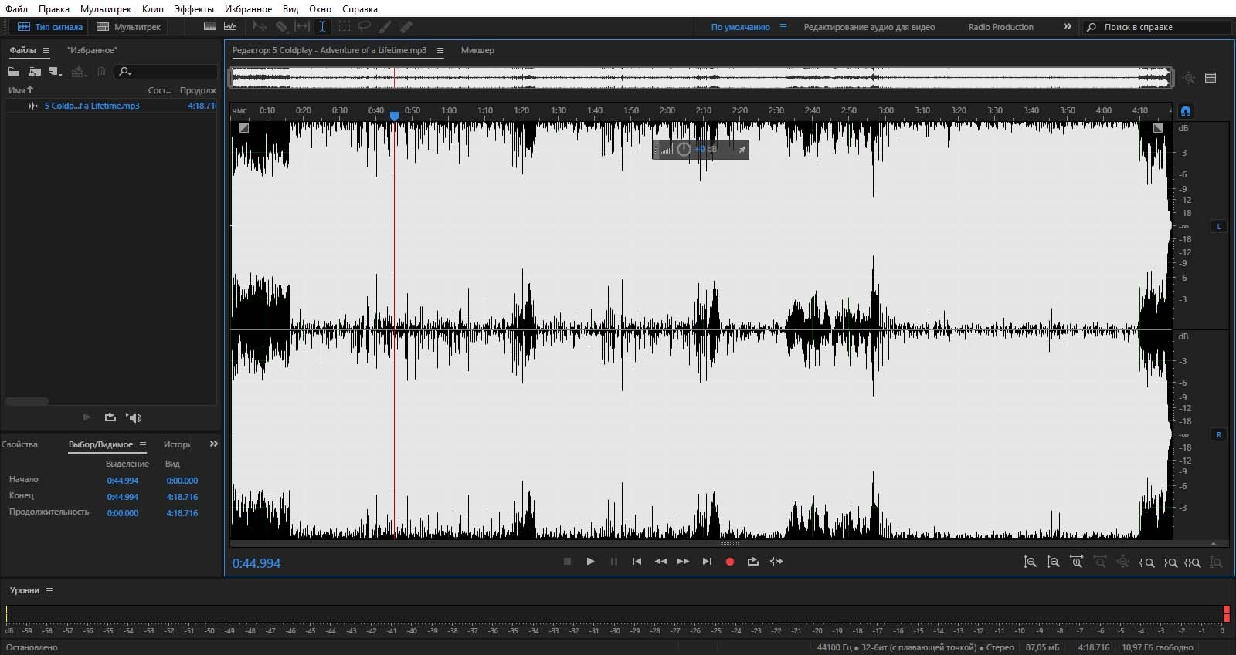Screen dimensions: 1236x655
Task: Open the Правка menu
Action: [x=54, y=9]
